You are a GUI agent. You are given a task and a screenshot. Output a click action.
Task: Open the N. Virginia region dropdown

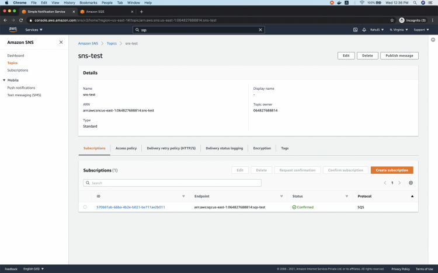tap(399, 30)
